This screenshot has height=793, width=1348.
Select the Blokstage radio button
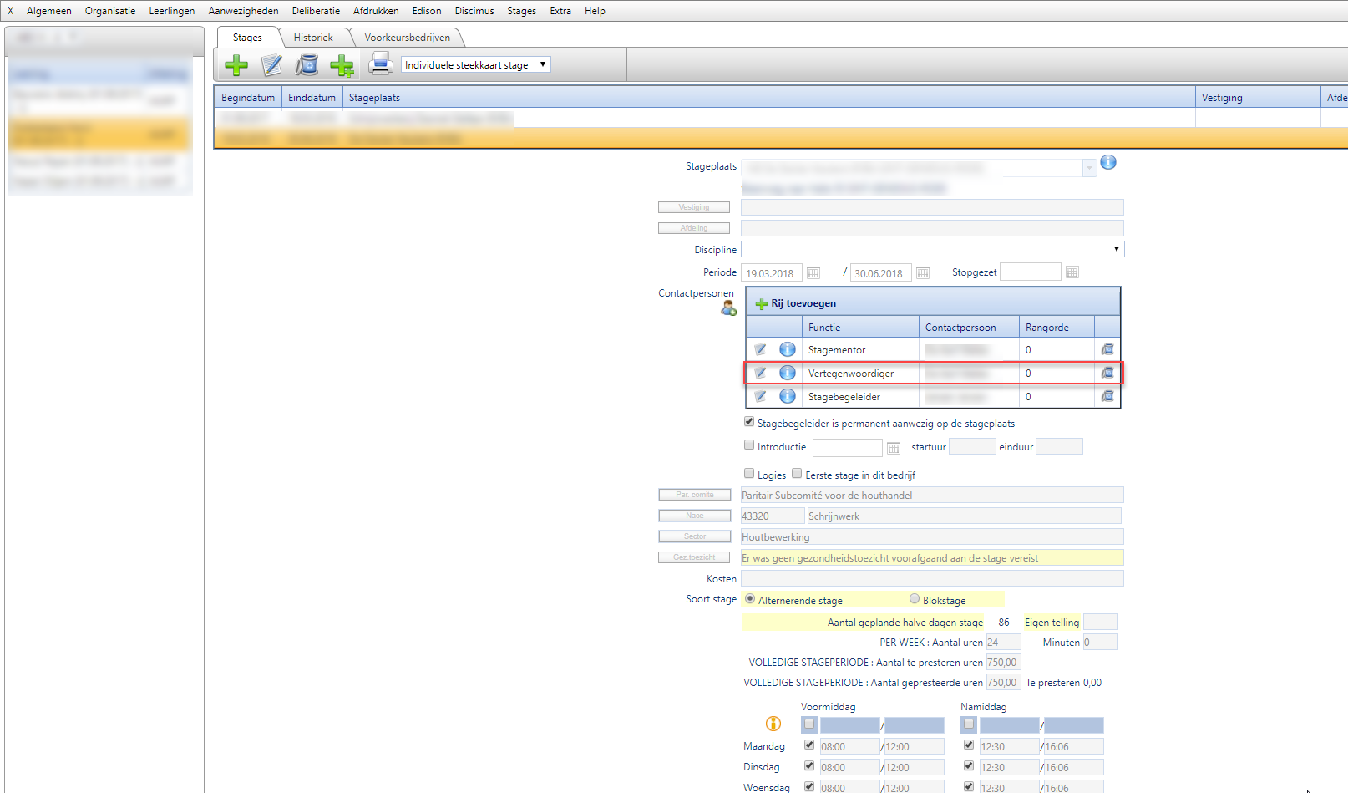(915, 599)
